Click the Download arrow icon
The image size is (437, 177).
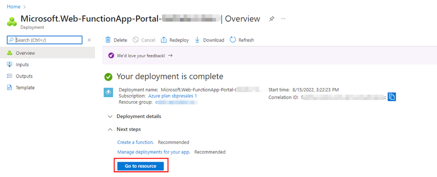pos(198,40)
